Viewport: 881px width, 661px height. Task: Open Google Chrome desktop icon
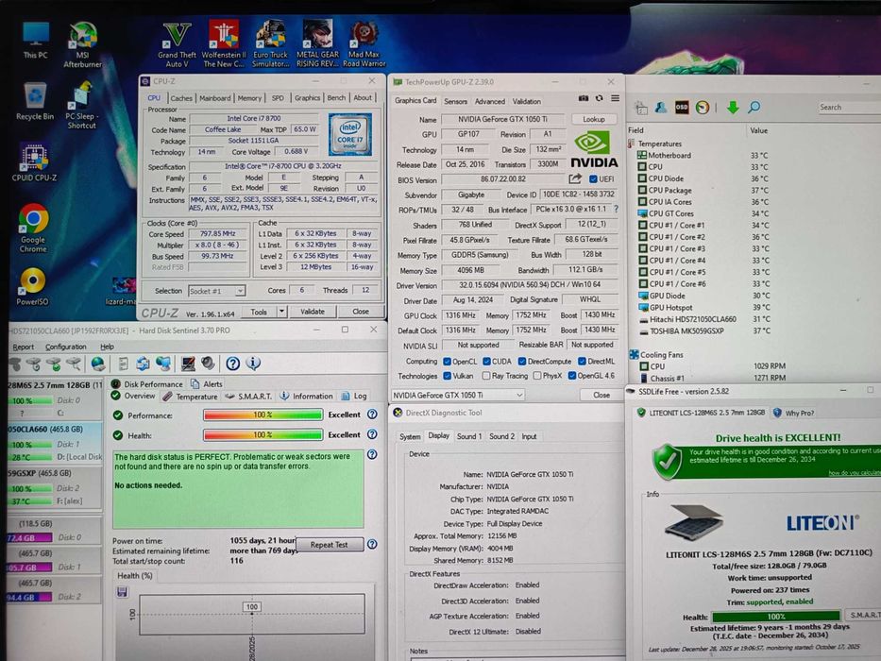(x=33, y=228)
